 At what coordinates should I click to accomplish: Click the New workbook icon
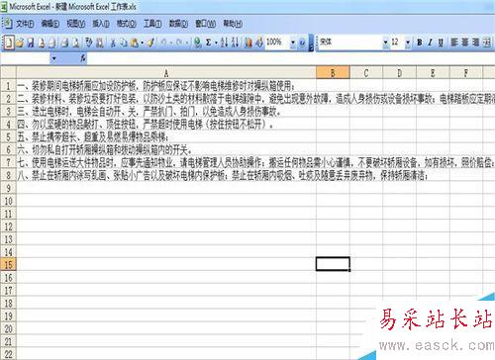click(x=9, y=43)
